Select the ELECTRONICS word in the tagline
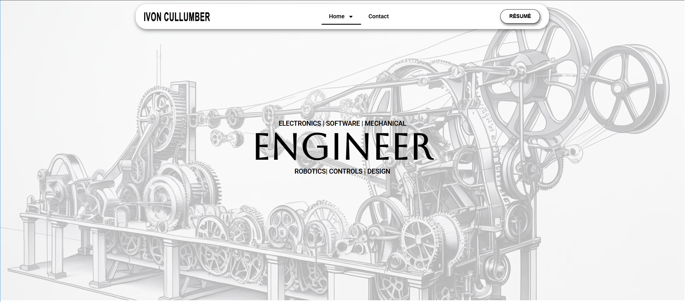This screenshot has height=302, width=685. (300, 123)
